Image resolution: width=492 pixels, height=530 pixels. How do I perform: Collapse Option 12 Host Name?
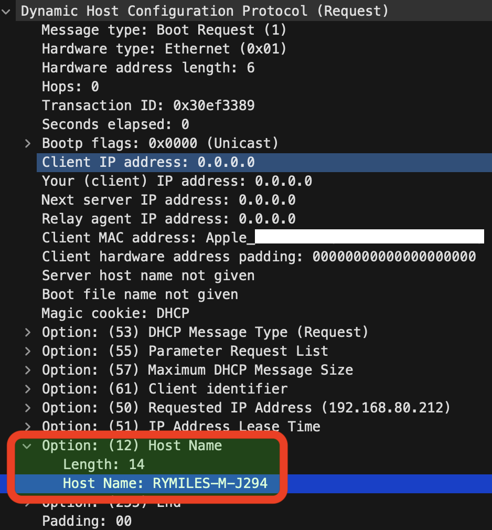27,445
